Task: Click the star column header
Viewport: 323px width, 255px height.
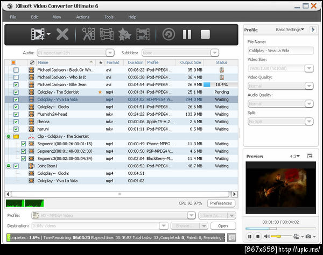Action: (101, 62)
